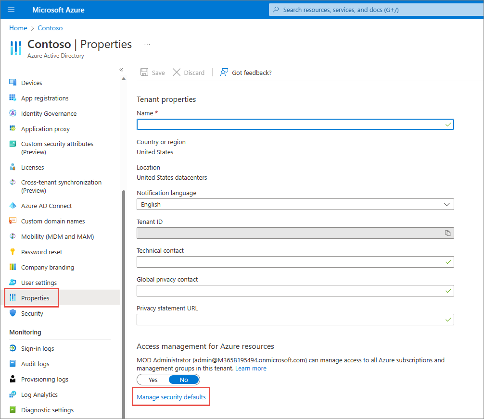This screenshot has width=484, height=419.
Task: Click the Global privacy contact field
Action: [295, 291]
